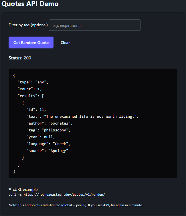Click the "Filter by tag (optional)" label
The image size is (186, 216).
[28, 25]
